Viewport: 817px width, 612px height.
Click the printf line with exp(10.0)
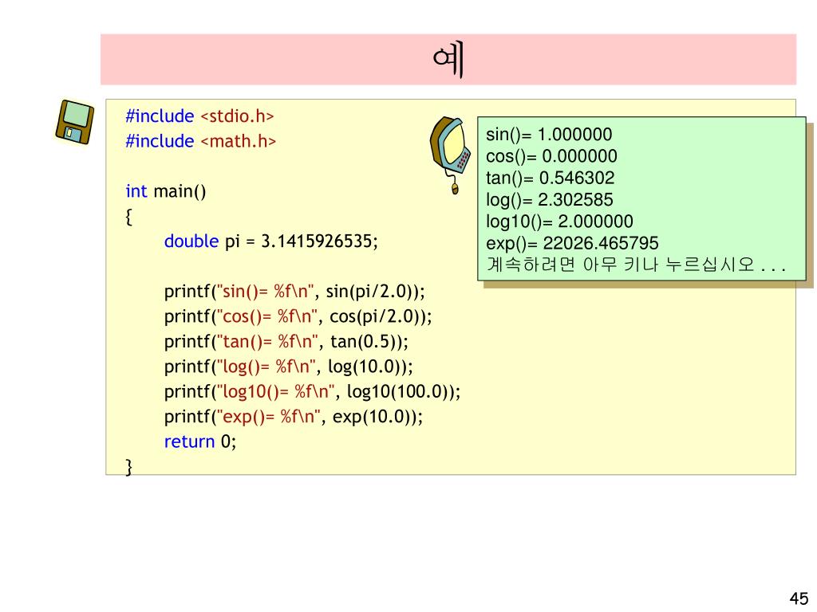(x=294, y=416)
